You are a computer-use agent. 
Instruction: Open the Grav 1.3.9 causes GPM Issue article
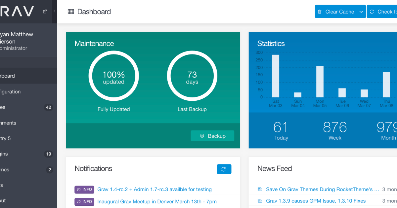(316, 201)
